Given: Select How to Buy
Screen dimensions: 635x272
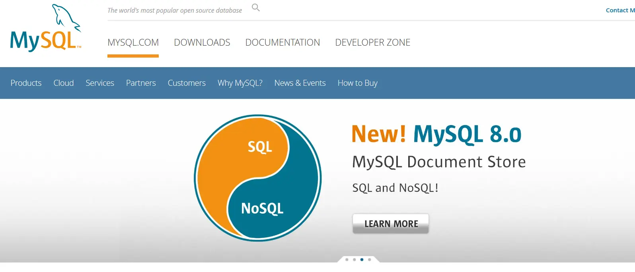Looking at the screenshot, I should pos(358,83).
